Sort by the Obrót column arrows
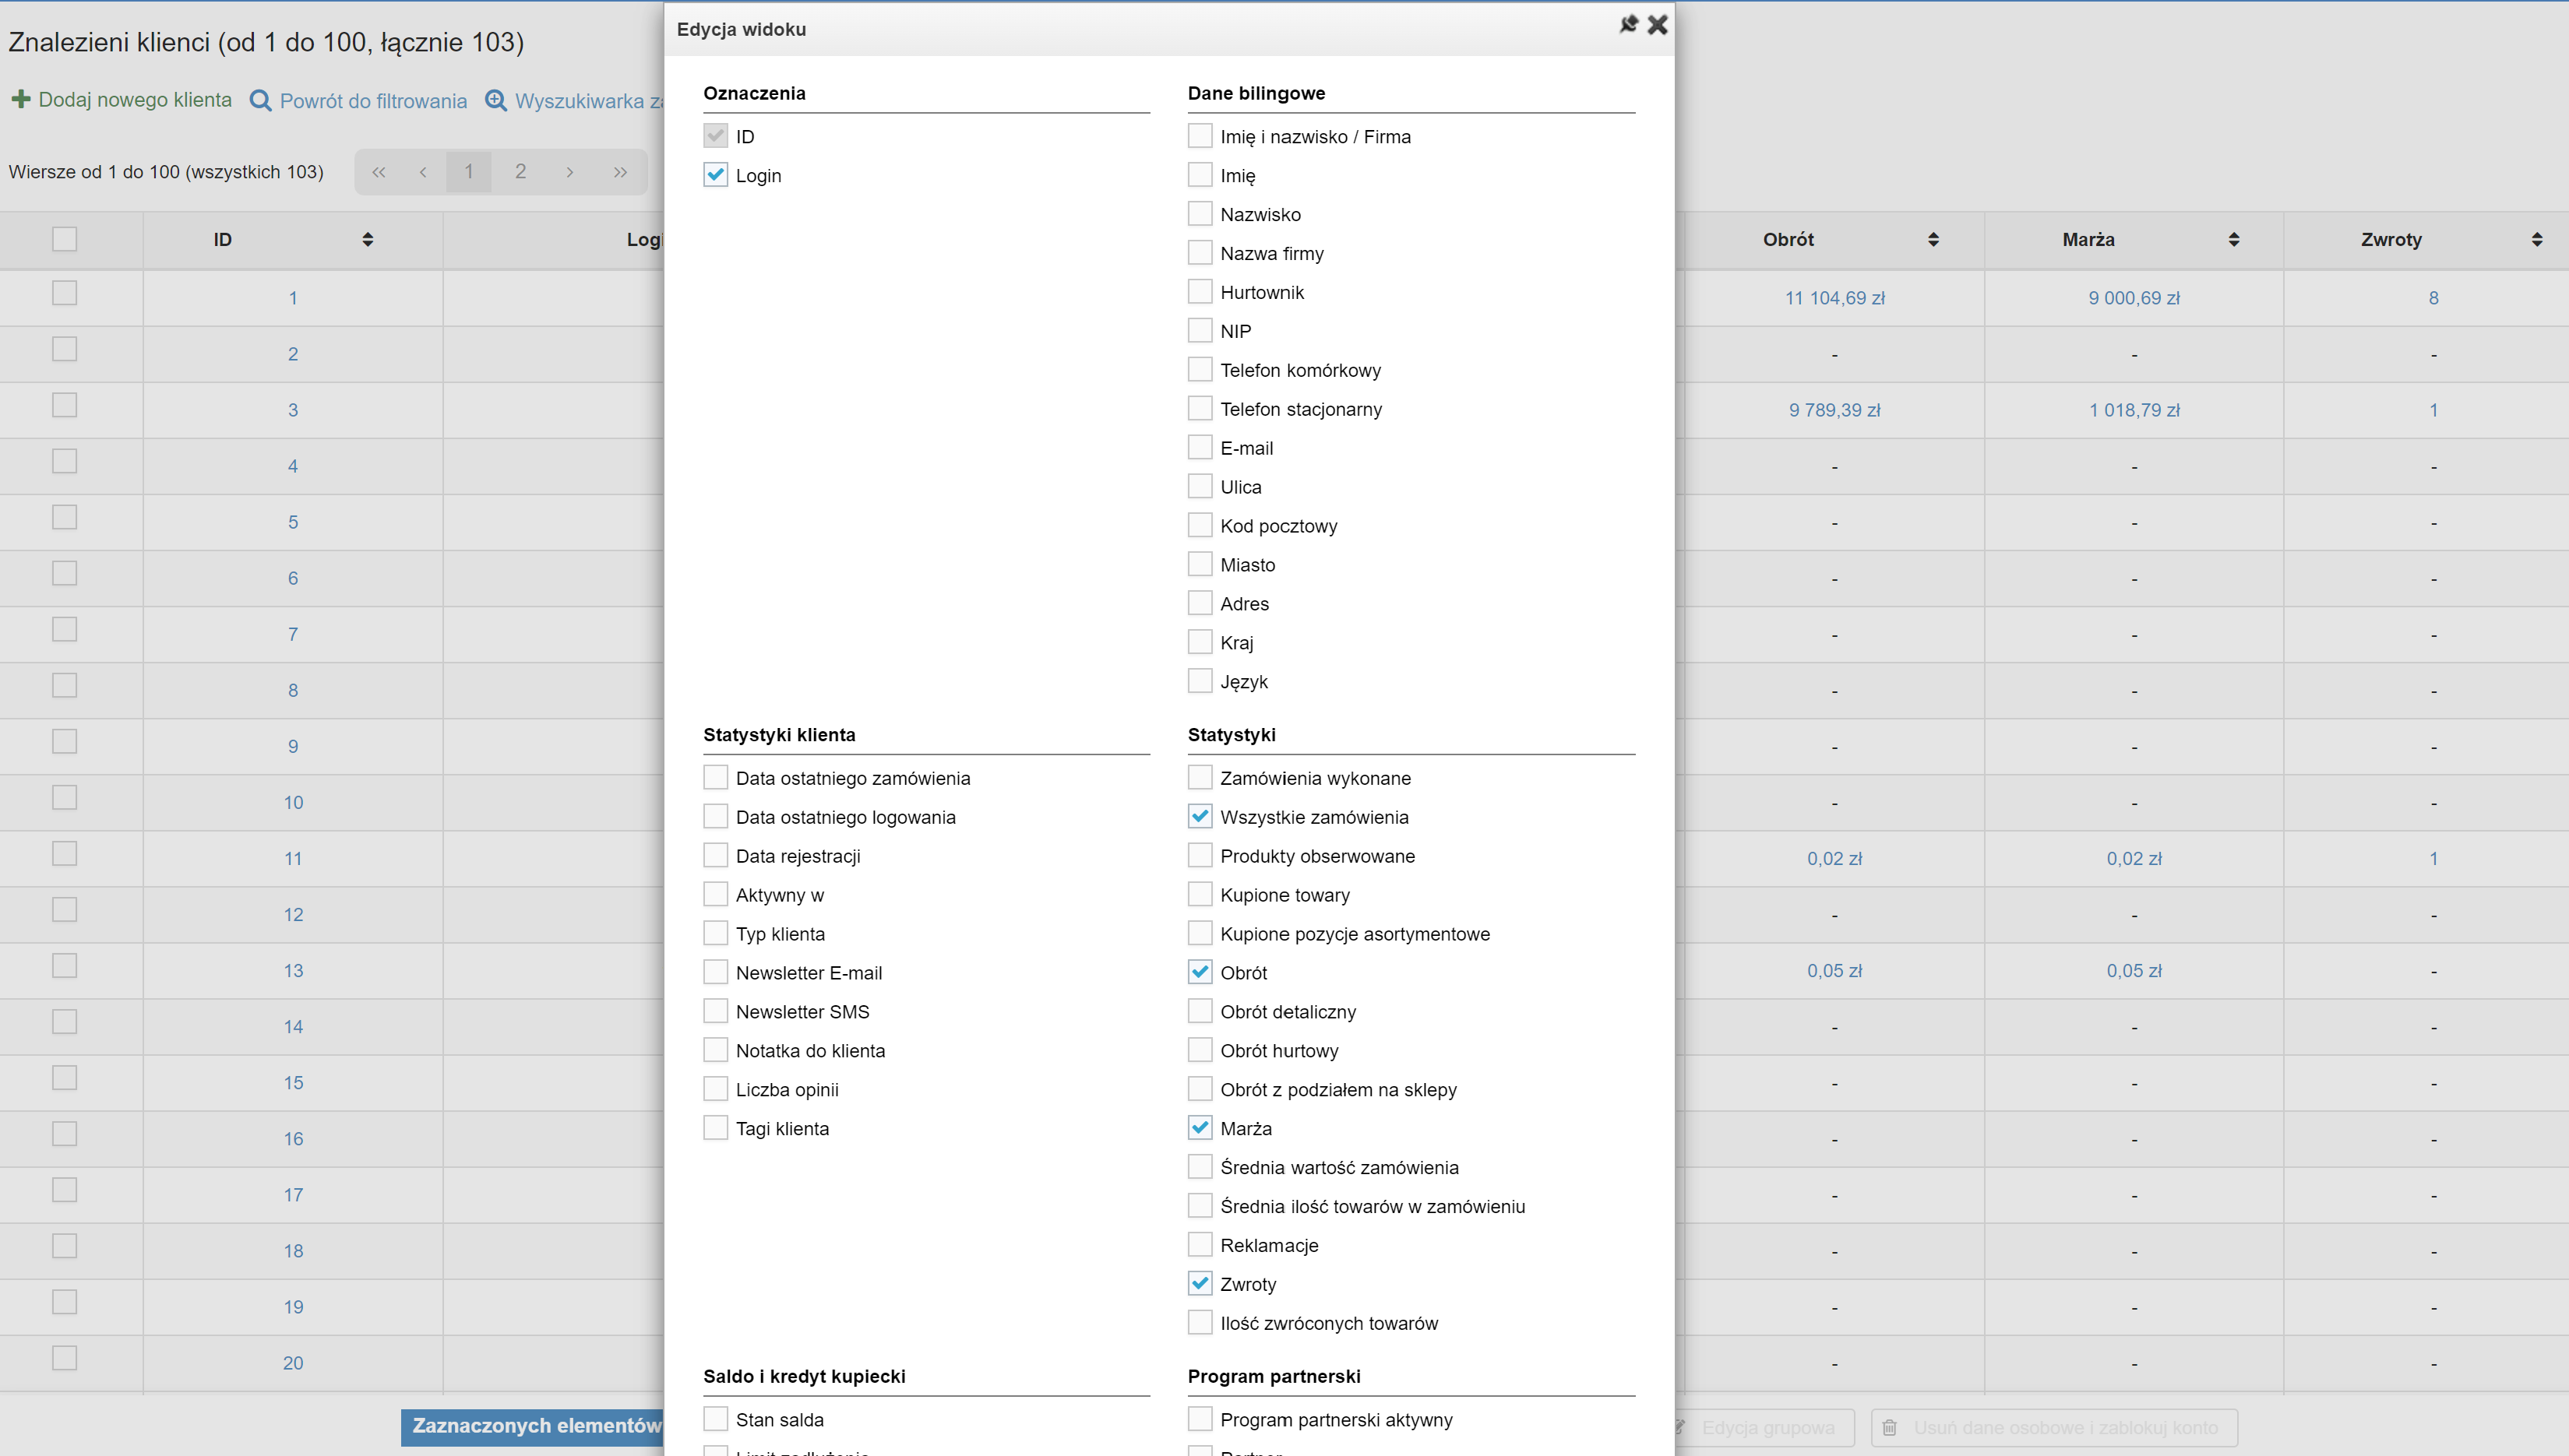Viewport: 2569px width, 1456px height. (x=1933, y=239)
